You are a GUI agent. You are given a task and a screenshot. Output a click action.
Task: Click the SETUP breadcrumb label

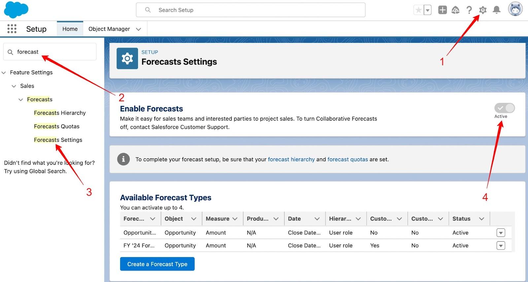coord(150,52)
